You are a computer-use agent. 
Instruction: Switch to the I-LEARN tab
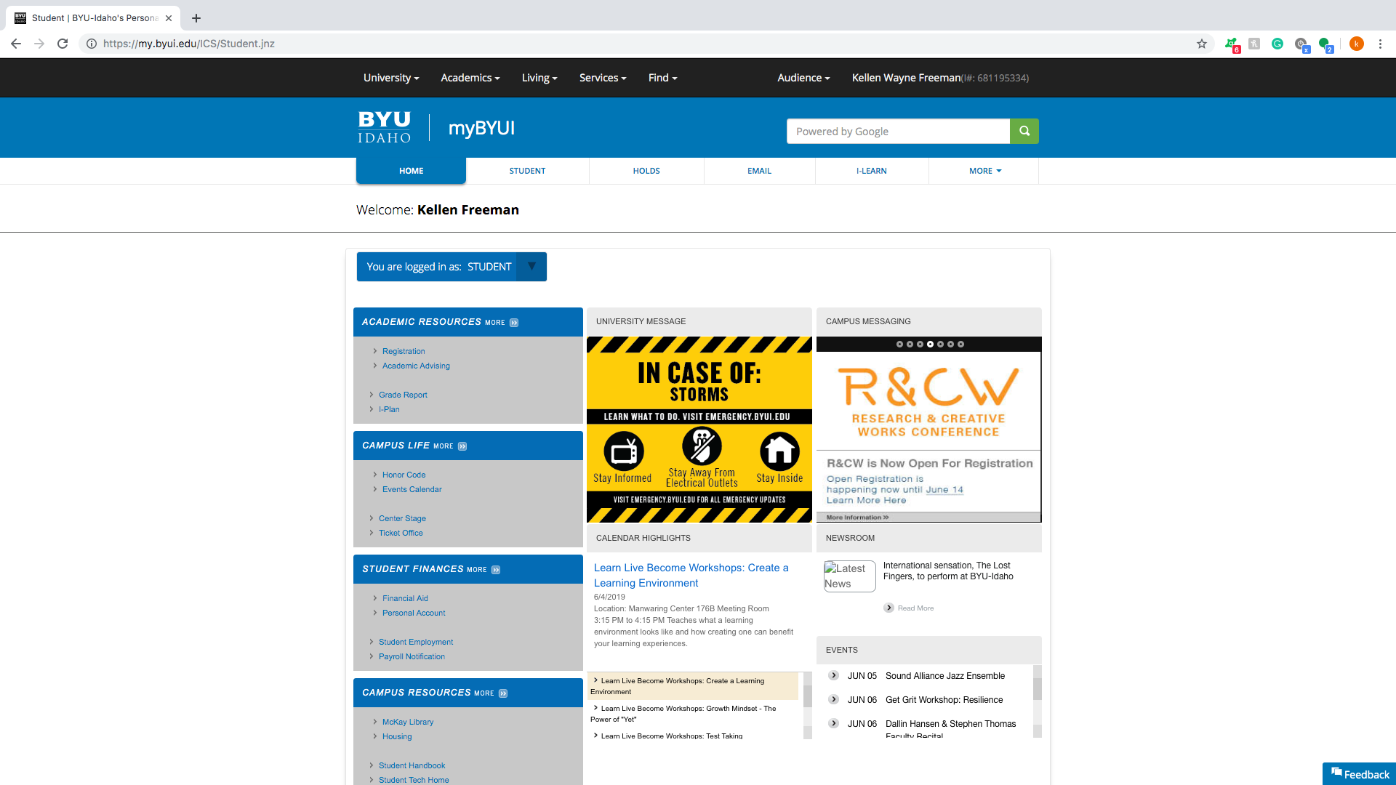pos(871,171)
